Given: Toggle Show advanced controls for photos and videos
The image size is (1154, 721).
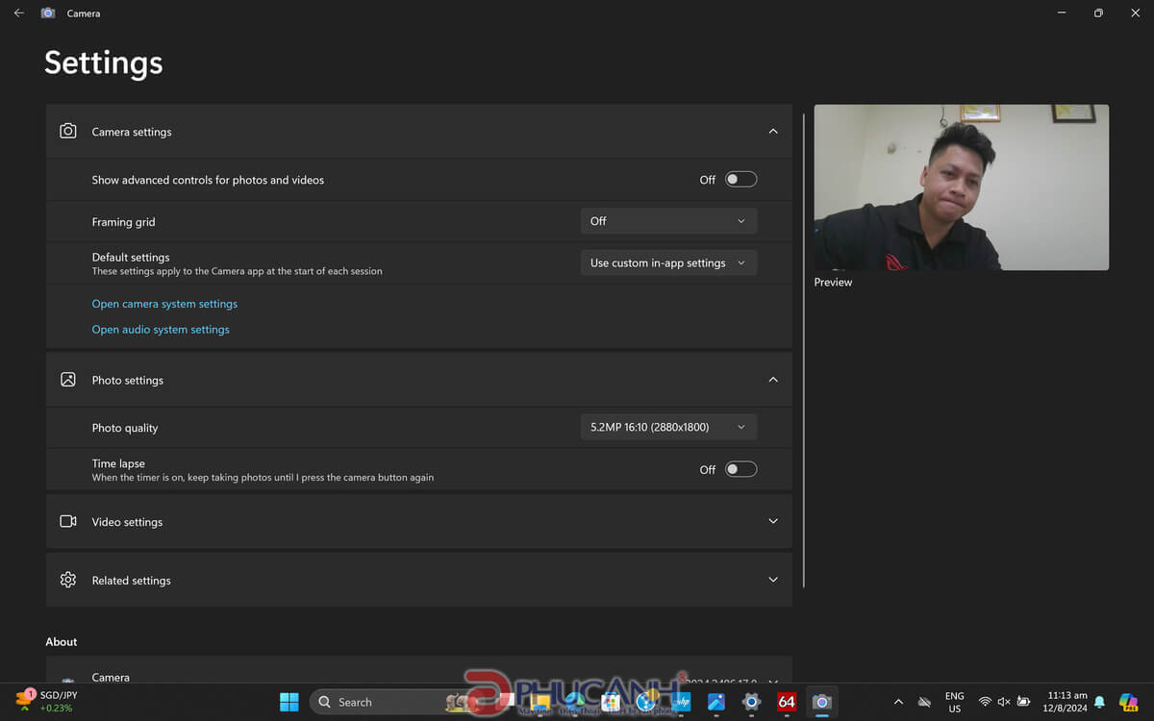Looking at the screenshot, I should 740,180.
